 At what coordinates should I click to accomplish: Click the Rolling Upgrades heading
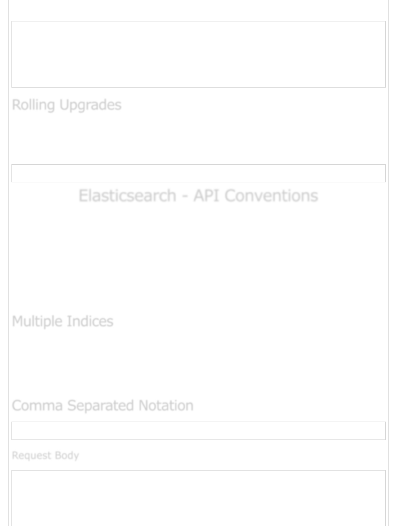click(67, 105)
